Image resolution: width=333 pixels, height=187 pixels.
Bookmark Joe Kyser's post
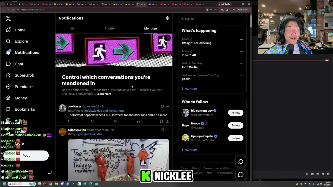161,121
